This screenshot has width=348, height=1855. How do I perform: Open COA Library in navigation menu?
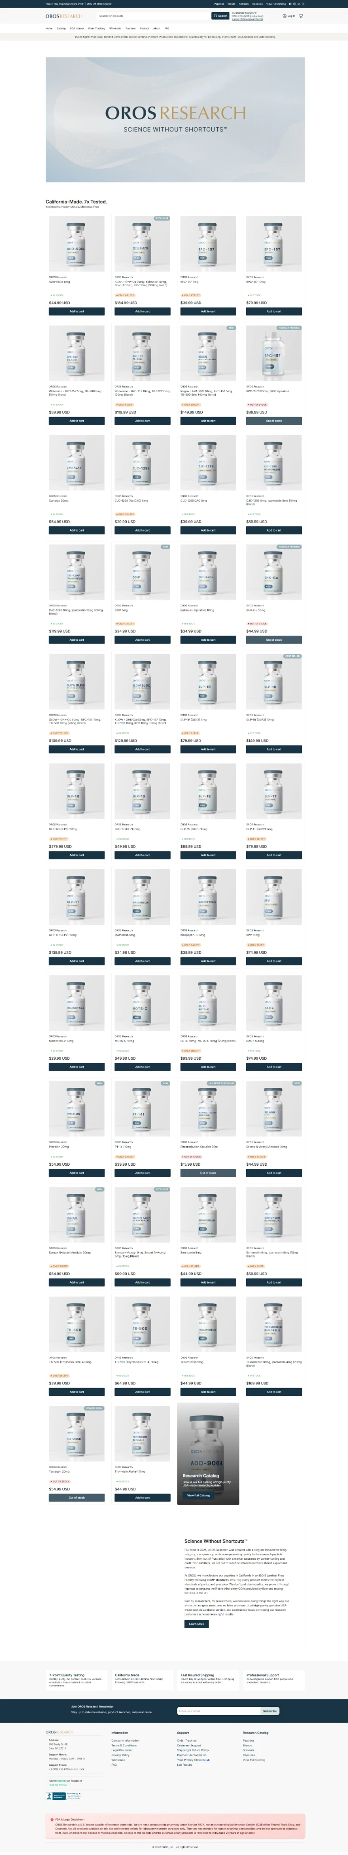tap(77, 29)
